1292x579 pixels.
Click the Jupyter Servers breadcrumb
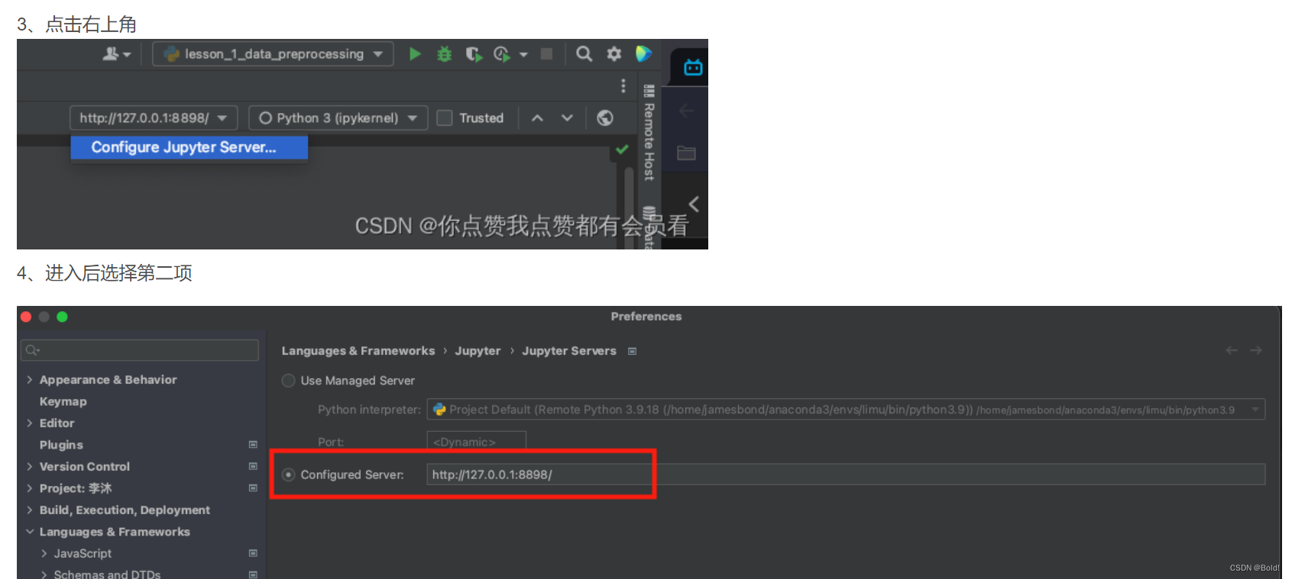click(569, 351)
